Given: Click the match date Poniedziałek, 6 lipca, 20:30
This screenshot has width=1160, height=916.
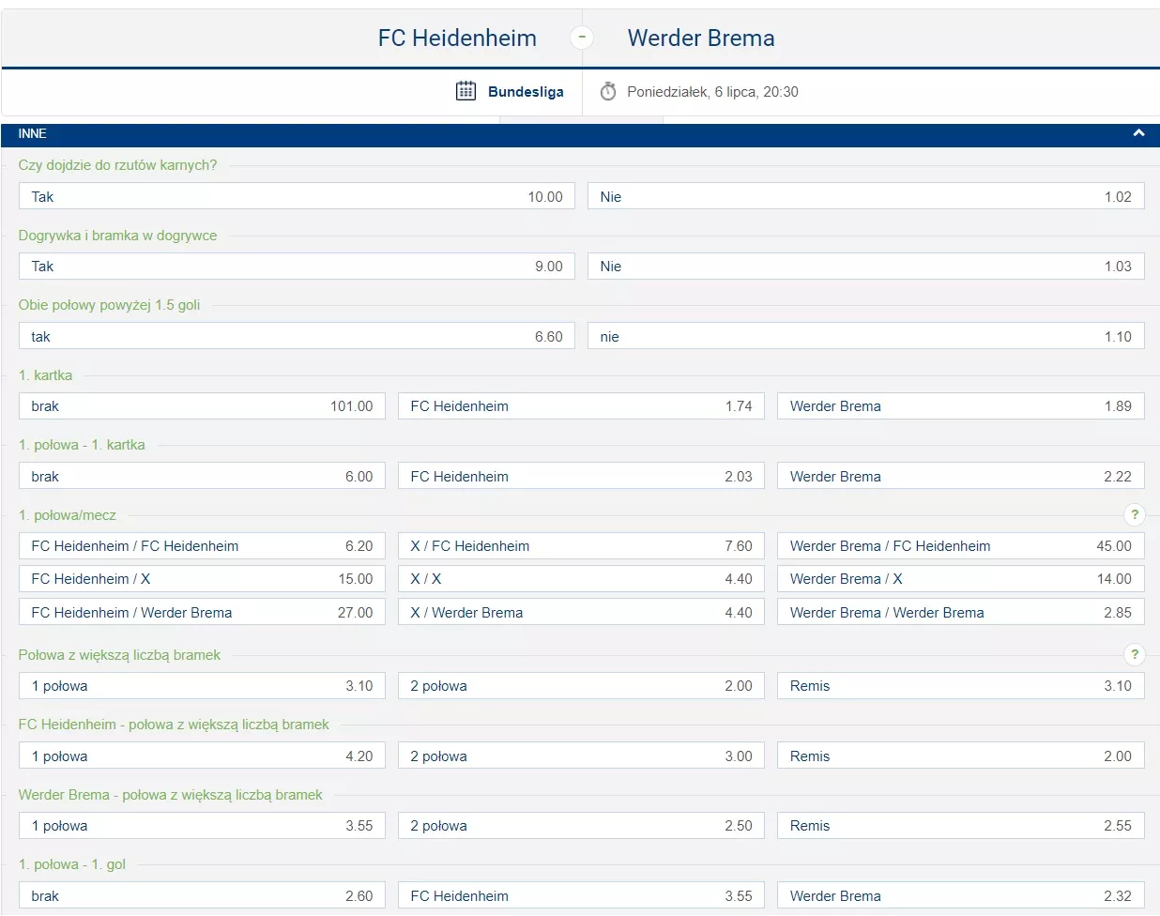Looking at the screenshot, I should (x=712, y=92).
